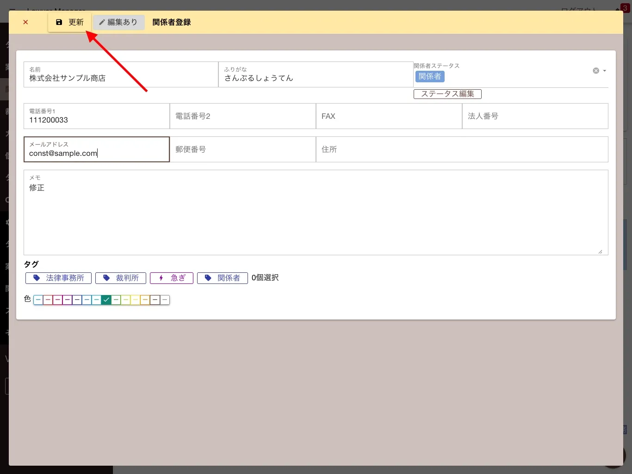Toggle the 急ぎ tag with lightning icon
The height and width of the screenshot is (474, 632).
pyautogui.click(x=172, y=278)
